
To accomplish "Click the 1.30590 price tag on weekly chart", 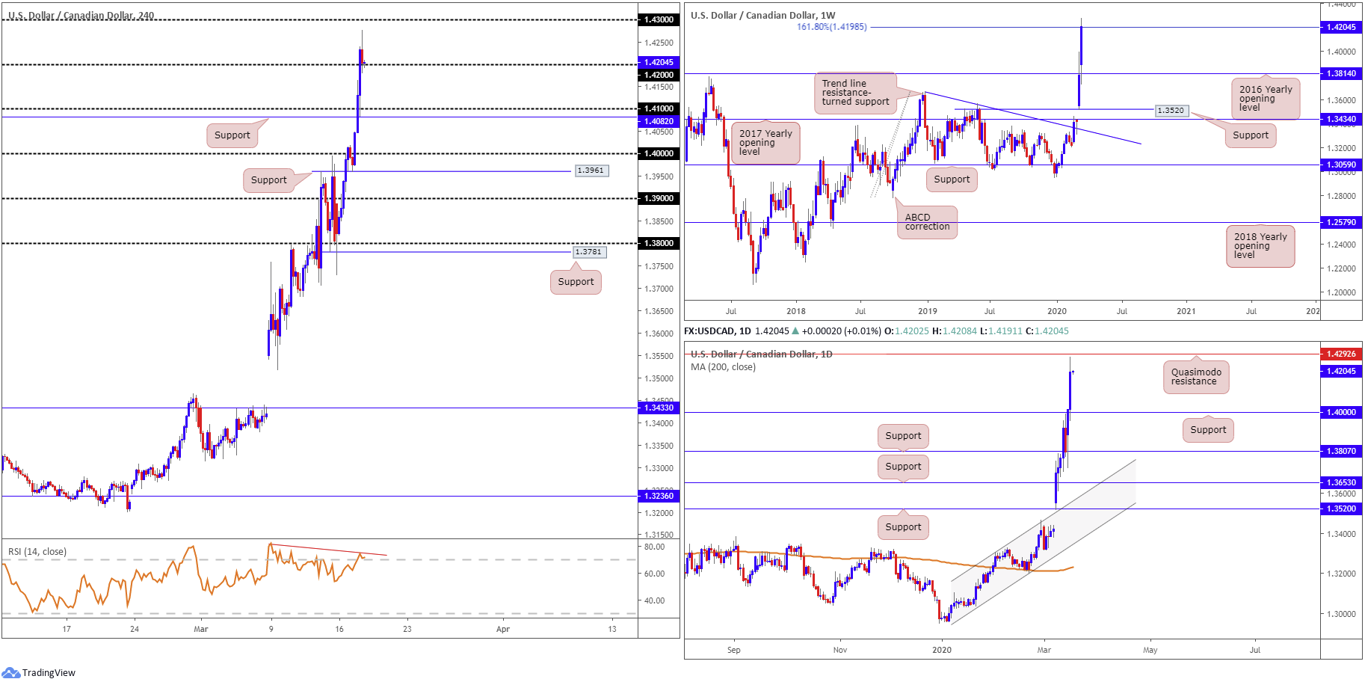I will coord(1340,165).
